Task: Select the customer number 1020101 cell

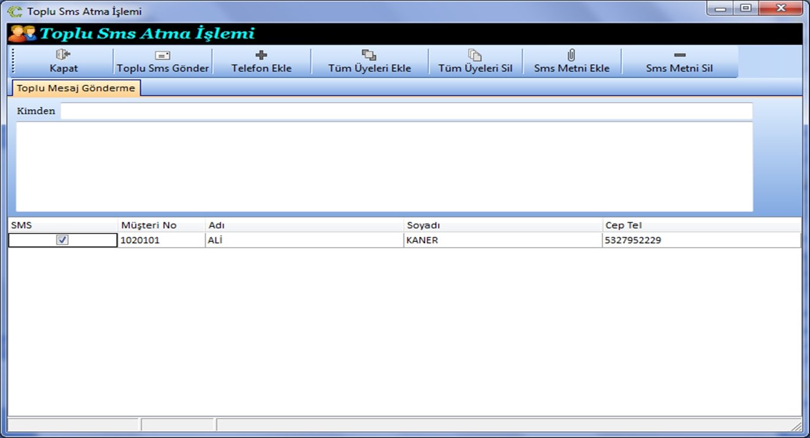Action: click(x=140, y=240)
